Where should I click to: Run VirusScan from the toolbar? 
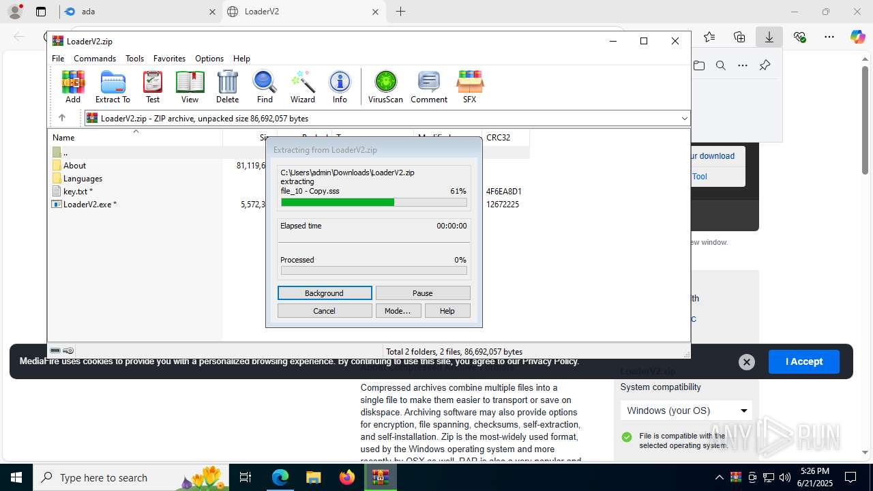(x=385, y=87)
